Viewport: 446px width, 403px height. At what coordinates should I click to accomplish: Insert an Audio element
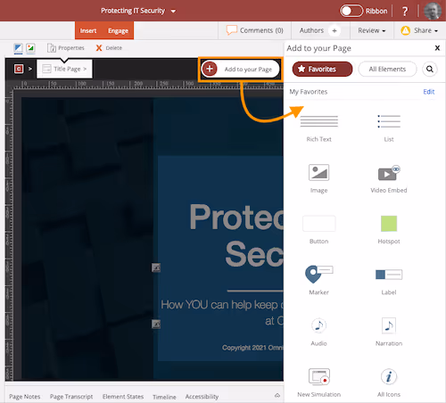(x=318, y=332)
